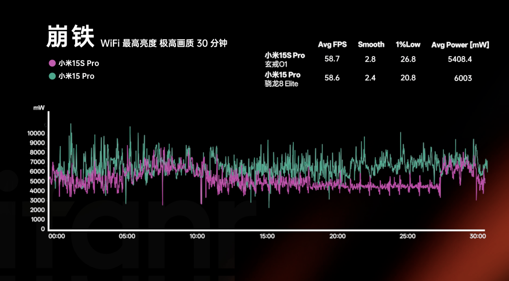Screen dimensions: 509x281
Task: Click the 0 y-axis label
Action: point(43,229)
